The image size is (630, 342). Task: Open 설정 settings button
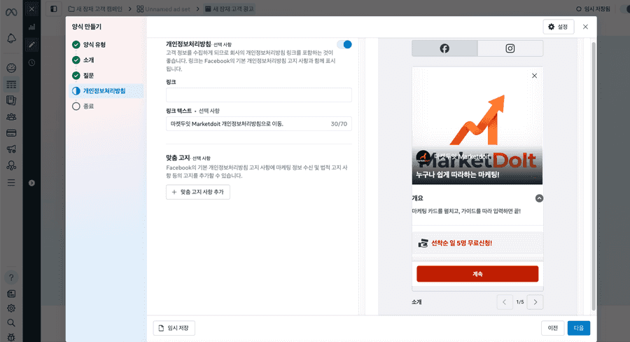(558, 27)
